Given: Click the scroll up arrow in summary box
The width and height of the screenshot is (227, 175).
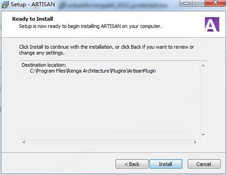Looking at the screenshot, I should pyautogui.click(x=203, y=66).
